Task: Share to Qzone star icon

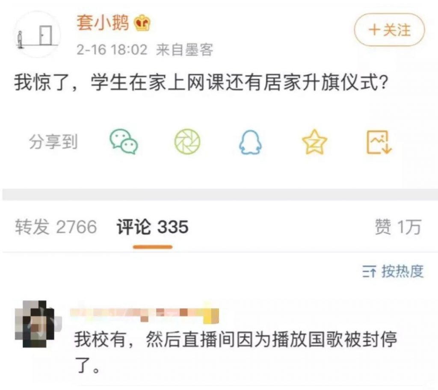Action: pos(314,142)
